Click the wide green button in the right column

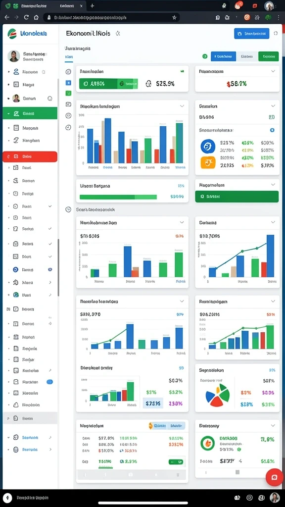coord(237,196)
